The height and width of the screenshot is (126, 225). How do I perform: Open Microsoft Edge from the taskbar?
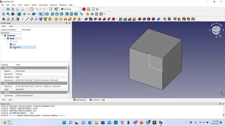[x=90, y=122]
